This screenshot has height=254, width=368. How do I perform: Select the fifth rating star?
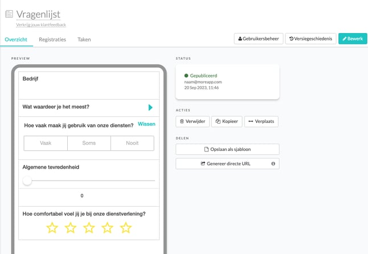pos(126,228)
